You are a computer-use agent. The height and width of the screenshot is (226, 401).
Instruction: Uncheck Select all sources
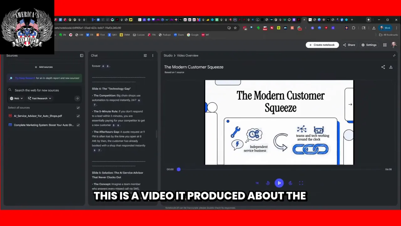tap(78, 107)
